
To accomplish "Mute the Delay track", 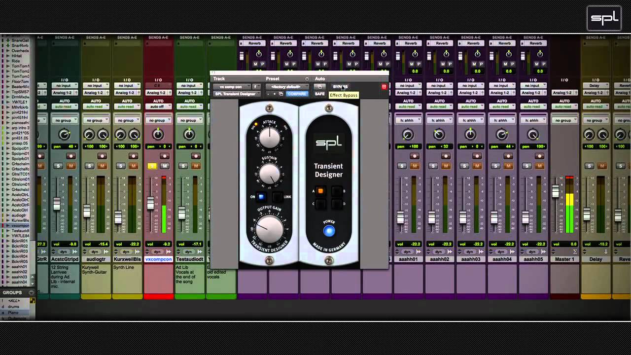I will click(x=602, y=166).
